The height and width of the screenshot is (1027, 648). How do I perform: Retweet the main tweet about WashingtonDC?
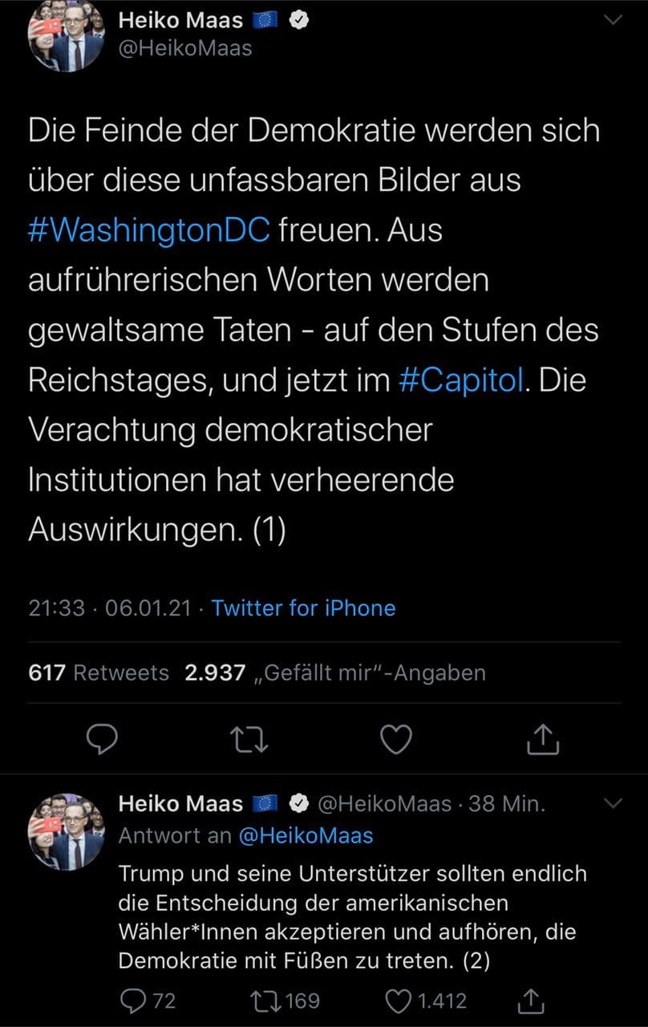[249, 740]
